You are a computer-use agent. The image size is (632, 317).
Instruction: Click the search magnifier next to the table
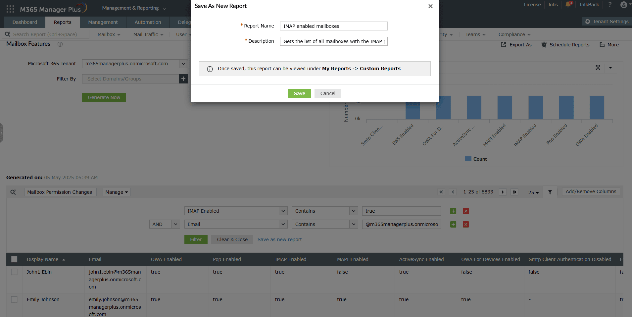pyautogui.click(x=13, y=192)
